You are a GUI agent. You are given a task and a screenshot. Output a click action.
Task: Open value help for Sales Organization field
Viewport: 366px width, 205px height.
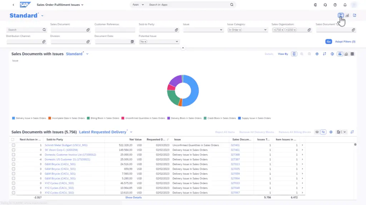(x=309, y=30)
